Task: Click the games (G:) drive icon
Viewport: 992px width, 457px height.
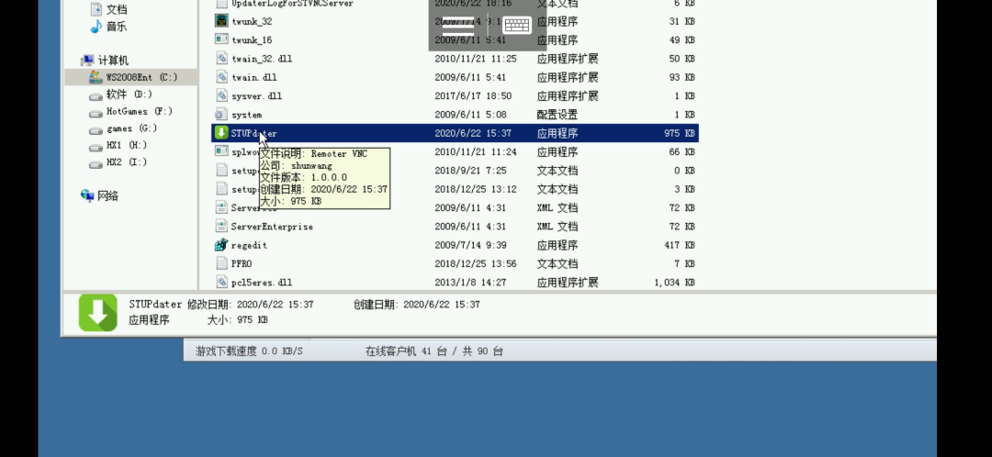Action: pos(96,129)
